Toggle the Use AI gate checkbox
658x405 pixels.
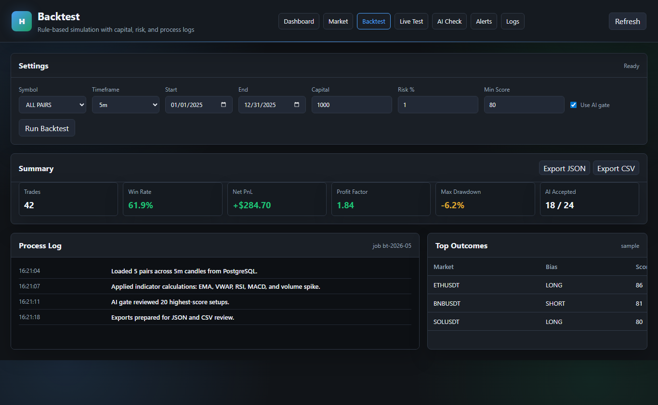tap(573, 105)
